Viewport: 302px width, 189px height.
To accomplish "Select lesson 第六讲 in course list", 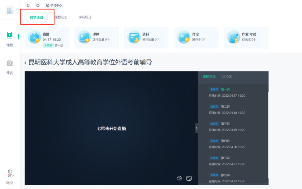I will pyautogui.click(x=225, y=175).
